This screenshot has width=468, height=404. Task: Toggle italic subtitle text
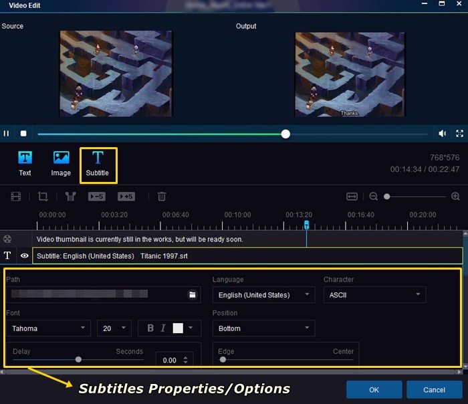(163, 328)
